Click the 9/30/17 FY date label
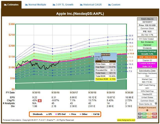This screenshot has width=160, height=124. [74, 93]
